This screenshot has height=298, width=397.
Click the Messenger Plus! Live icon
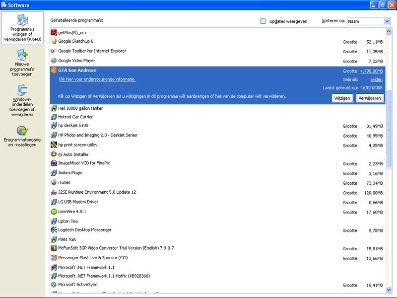(x=54, y=258)
